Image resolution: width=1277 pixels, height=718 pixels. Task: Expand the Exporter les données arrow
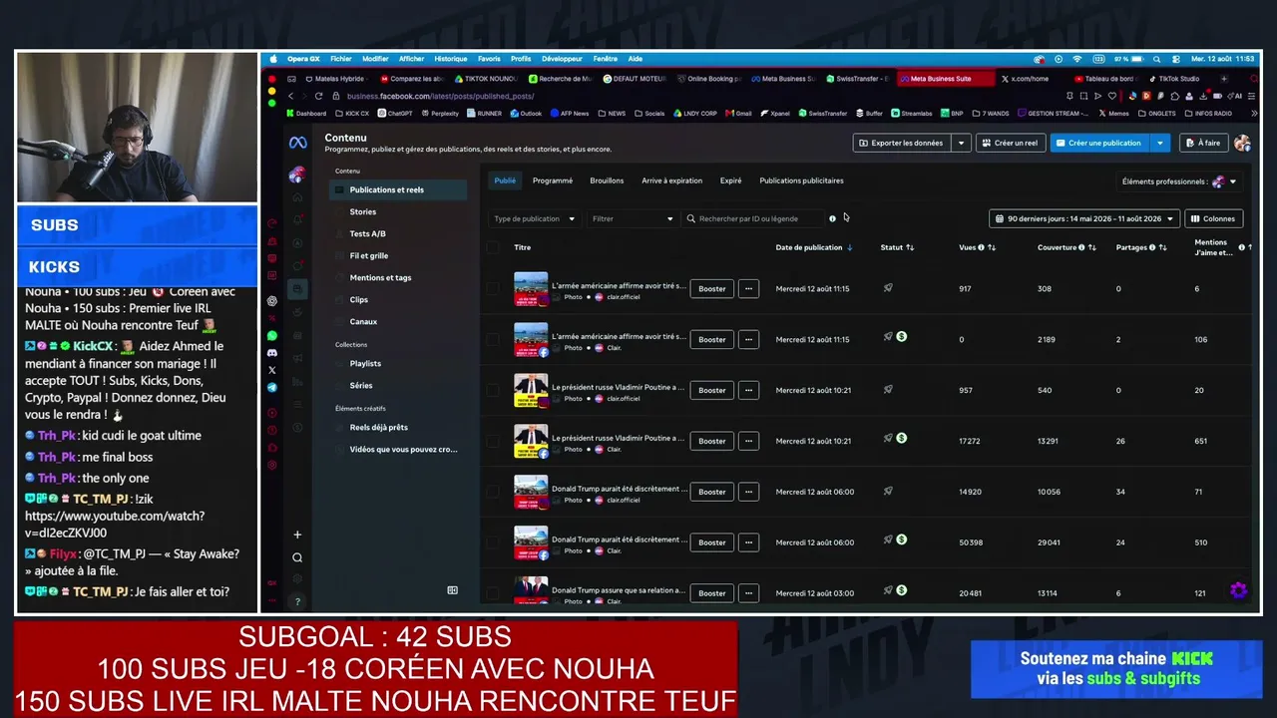962,143
